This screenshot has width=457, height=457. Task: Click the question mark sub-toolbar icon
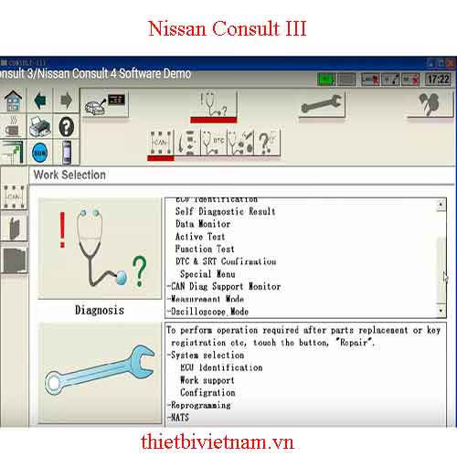click(267, 143)
